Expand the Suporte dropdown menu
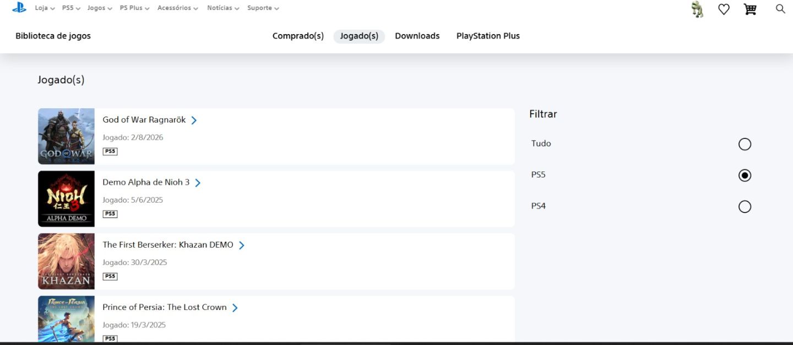This screenshot has height=345, width=793. 263,8
